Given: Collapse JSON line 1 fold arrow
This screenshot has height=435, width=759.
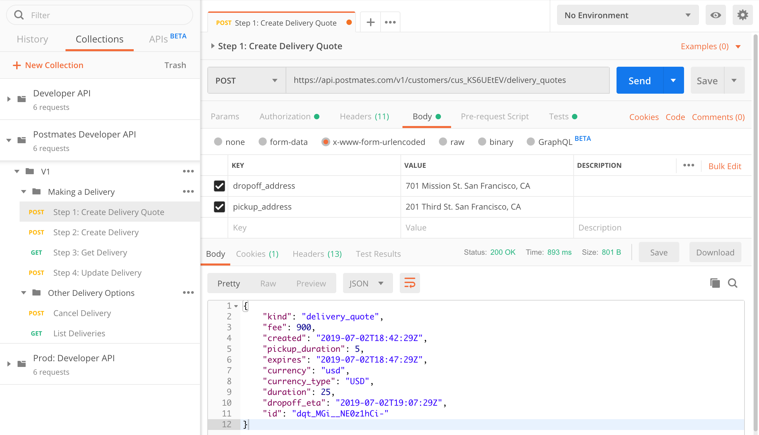Looking at the screenshot, I should click(236, 306).
